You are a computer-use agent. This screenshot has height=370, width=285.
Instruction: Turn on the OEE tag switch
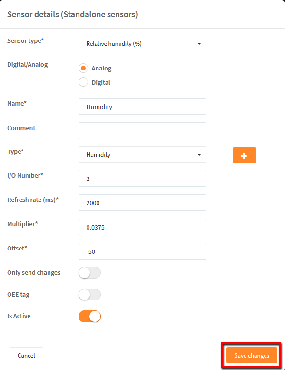tap(89, 294)
